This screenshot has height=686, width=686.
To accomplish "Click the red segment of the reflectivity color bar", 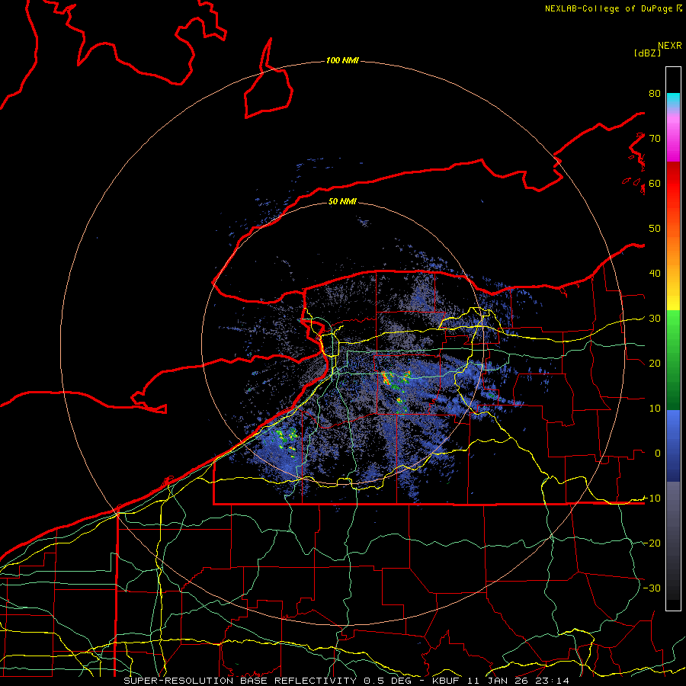I will [x=673, y=183].
